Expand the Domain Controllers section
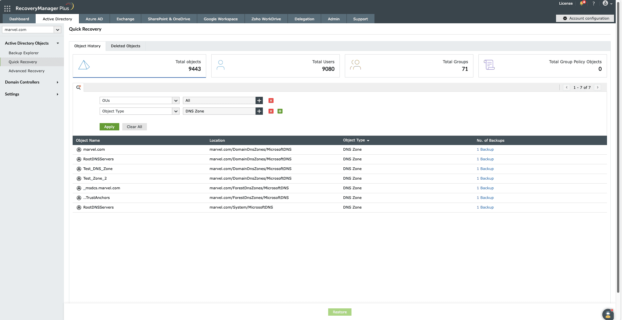622x320 pixels. (x=58, y=82)
